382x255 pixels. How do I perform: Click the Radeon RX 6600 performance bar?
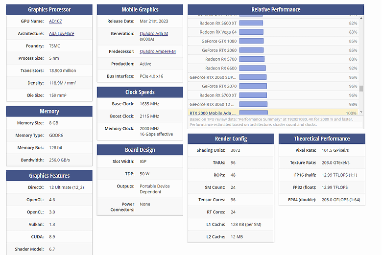click(252, 68)
